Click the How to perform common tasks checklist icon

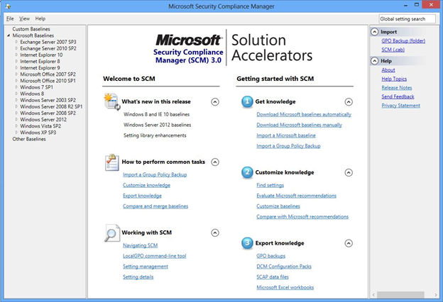coord(112,162)
